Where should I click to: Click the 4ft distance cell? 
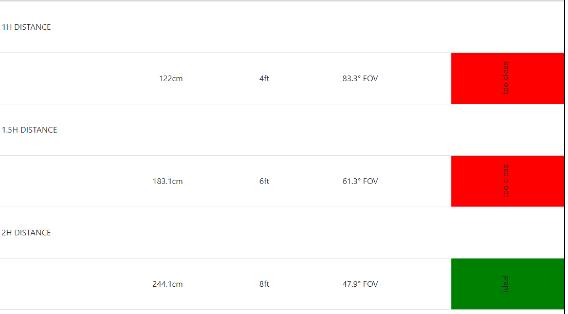tap(264, 79)
